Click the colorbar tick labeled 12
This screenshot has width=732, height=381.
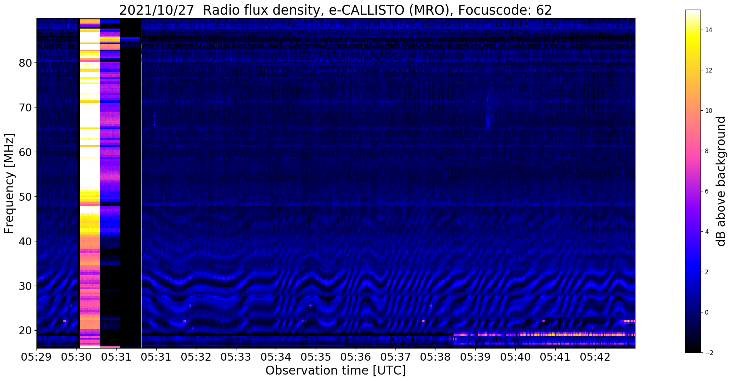click(708, 71)
